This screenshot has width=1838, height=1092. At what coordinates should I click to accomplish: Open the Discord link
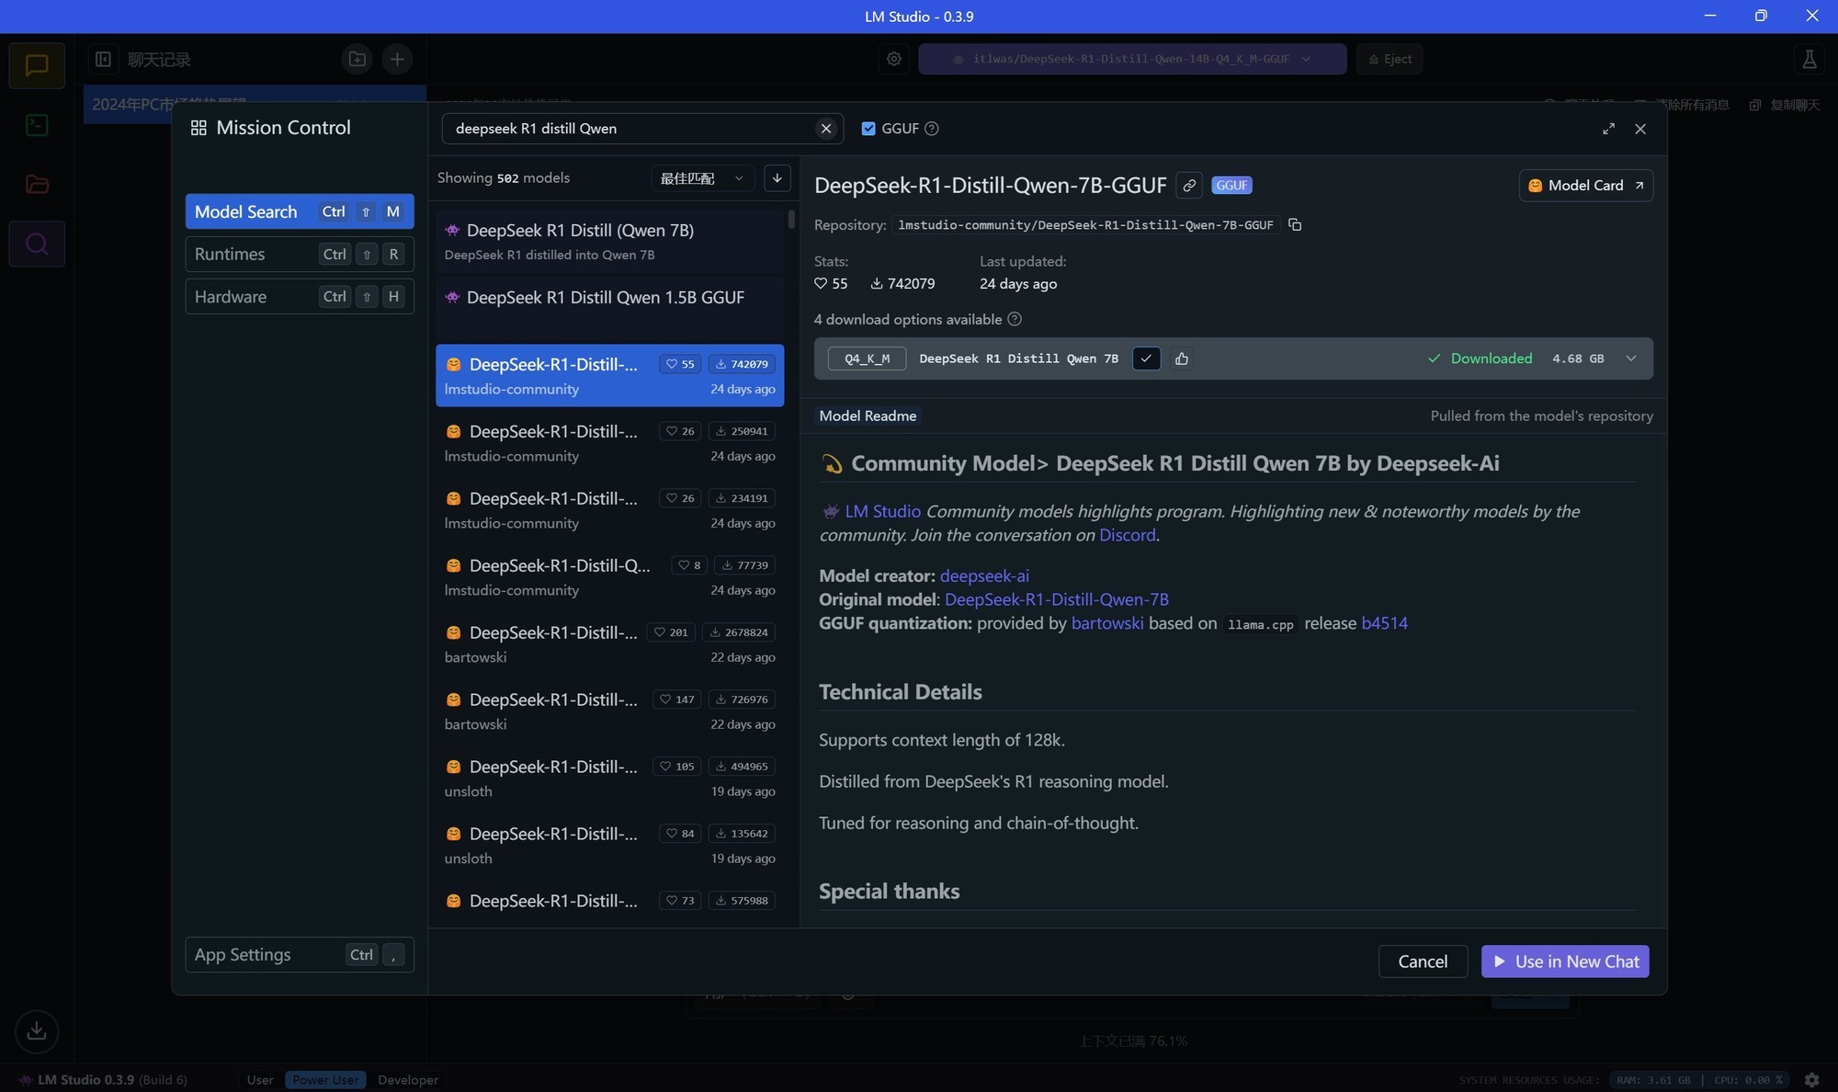tap(1128, 535)
